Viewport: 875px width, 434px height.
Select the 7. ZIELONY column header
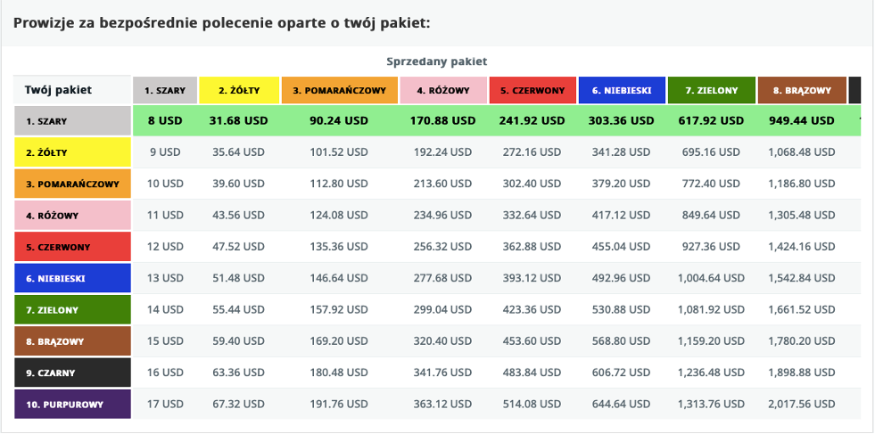(x=712, y=90)
